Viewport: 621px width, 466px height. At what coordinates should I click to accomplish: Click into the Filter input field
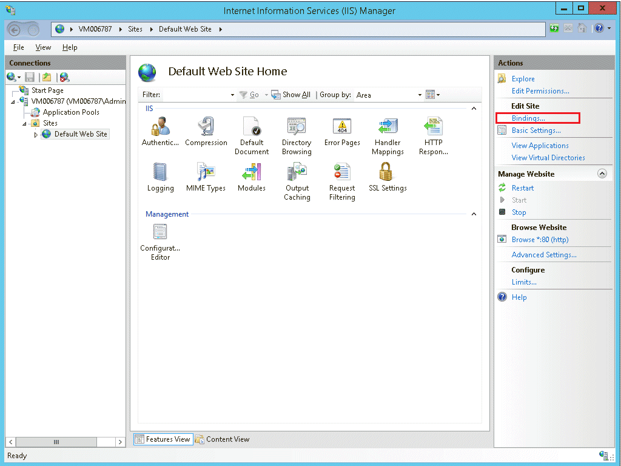pyautogui.click(x=196, y=95)
